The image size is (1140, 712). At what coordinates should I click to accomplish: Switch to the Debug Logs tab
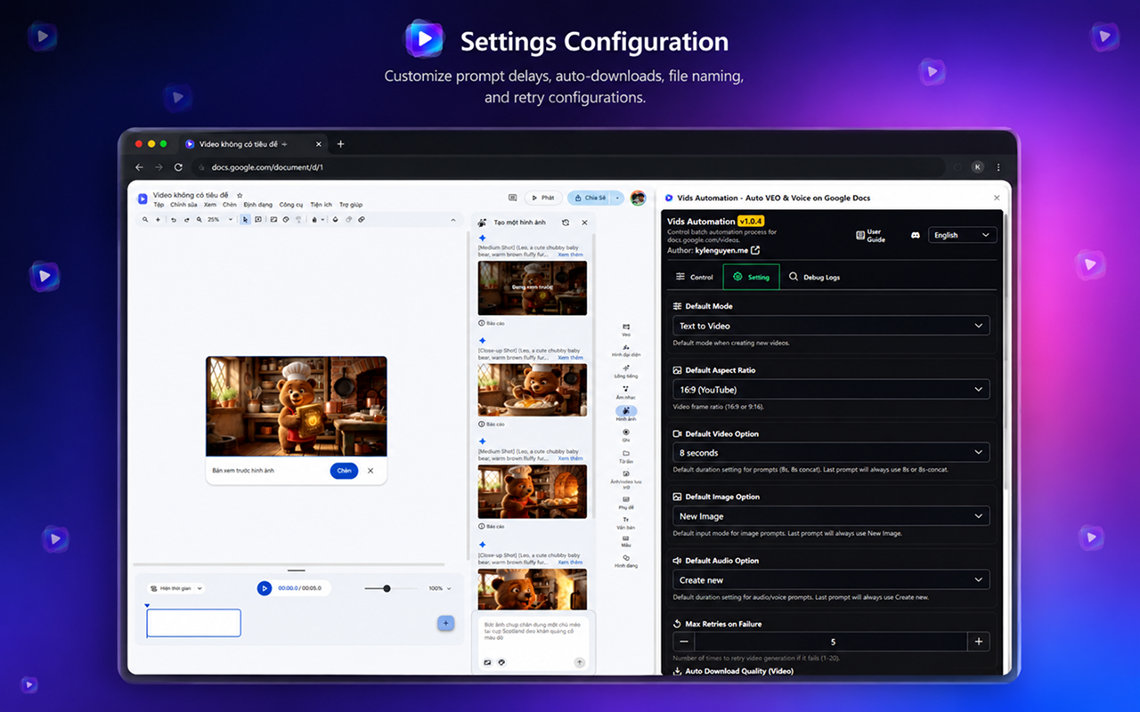814,277
